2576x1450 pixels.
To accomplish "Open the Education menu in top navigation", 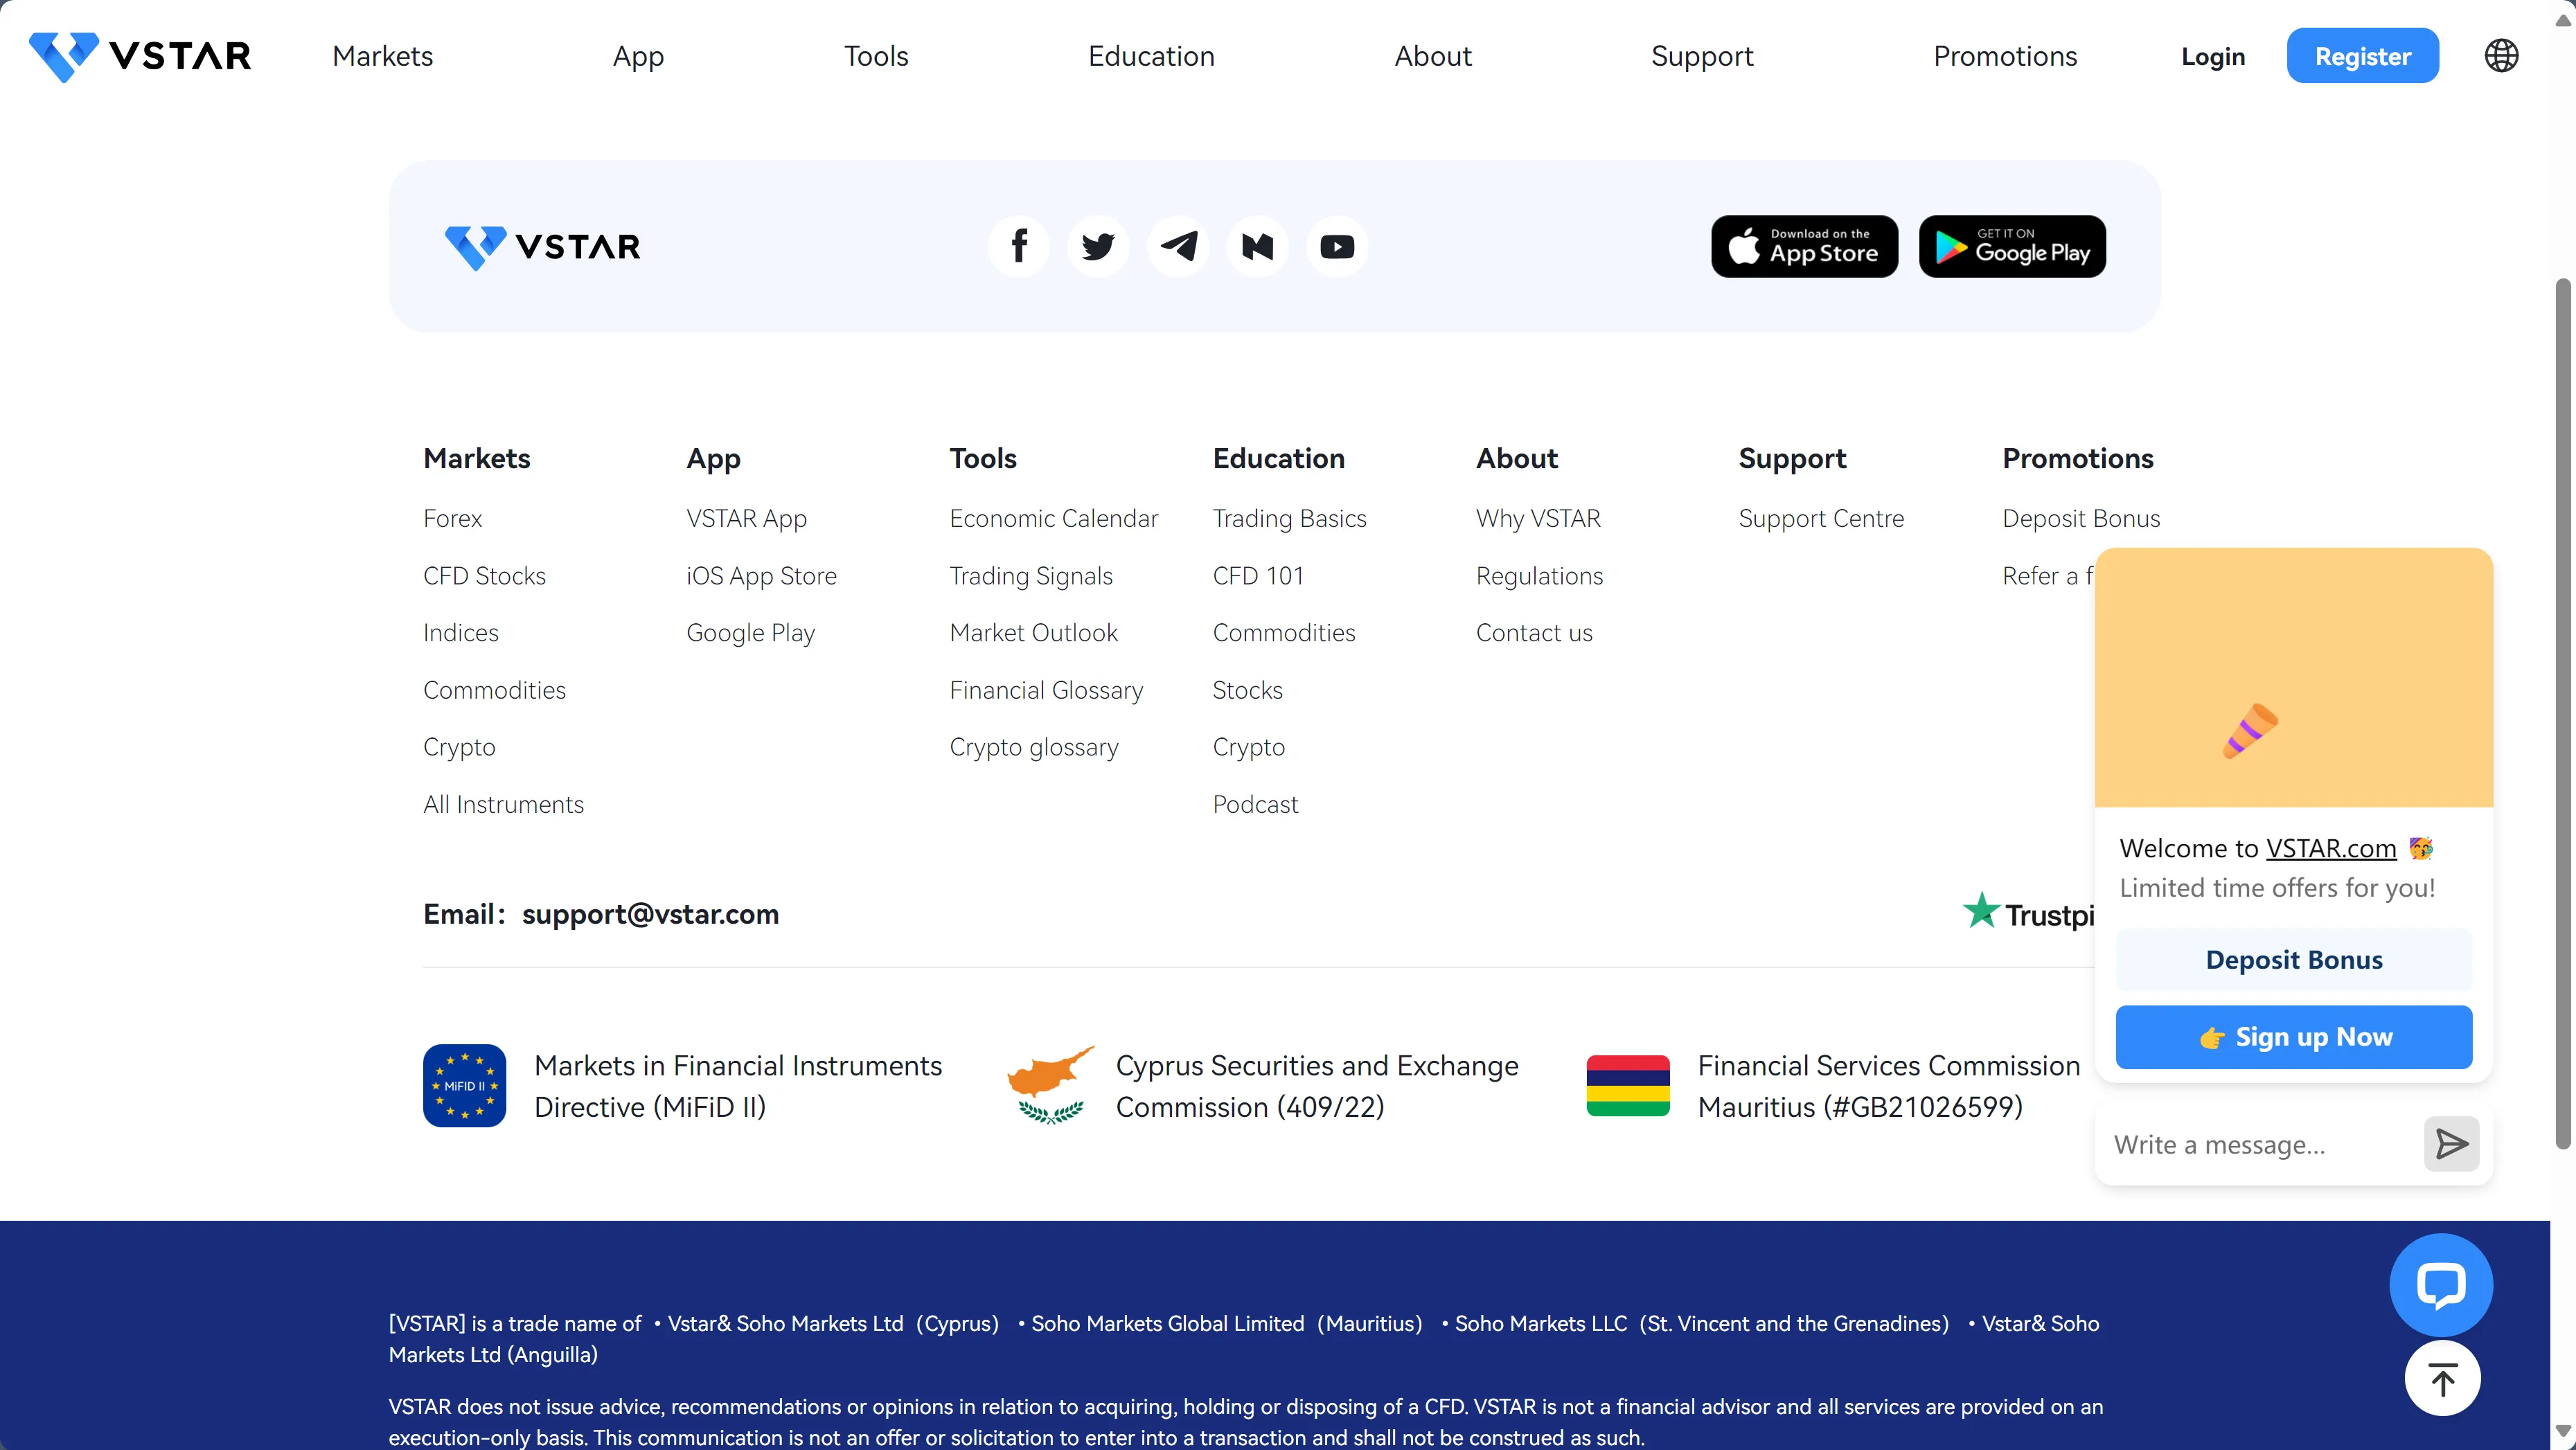I will click(x=1152, y=56).
